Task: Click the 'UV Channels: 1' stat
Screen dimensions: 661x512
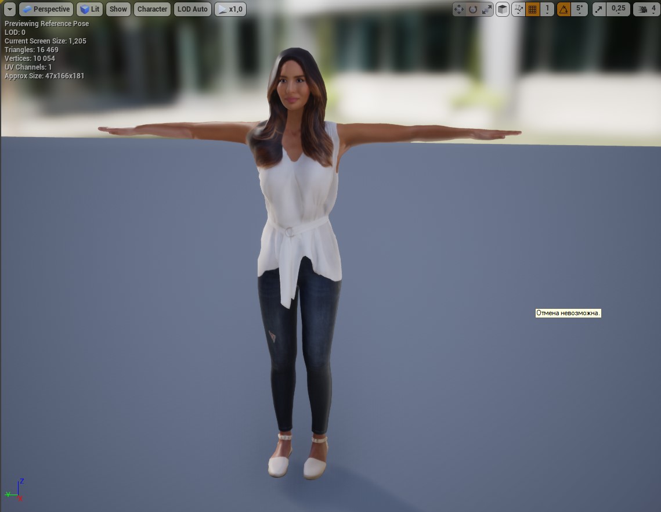Action: [28, 67]
